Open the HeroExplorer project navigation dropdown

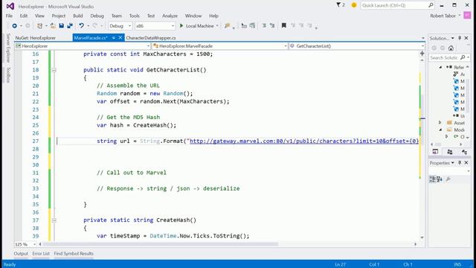click(148, 46)
